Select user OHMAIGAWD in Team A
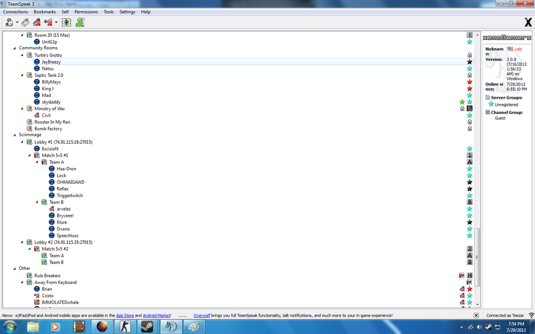The width and height of the screenshot is (535, 334). (x=70, y=182)
